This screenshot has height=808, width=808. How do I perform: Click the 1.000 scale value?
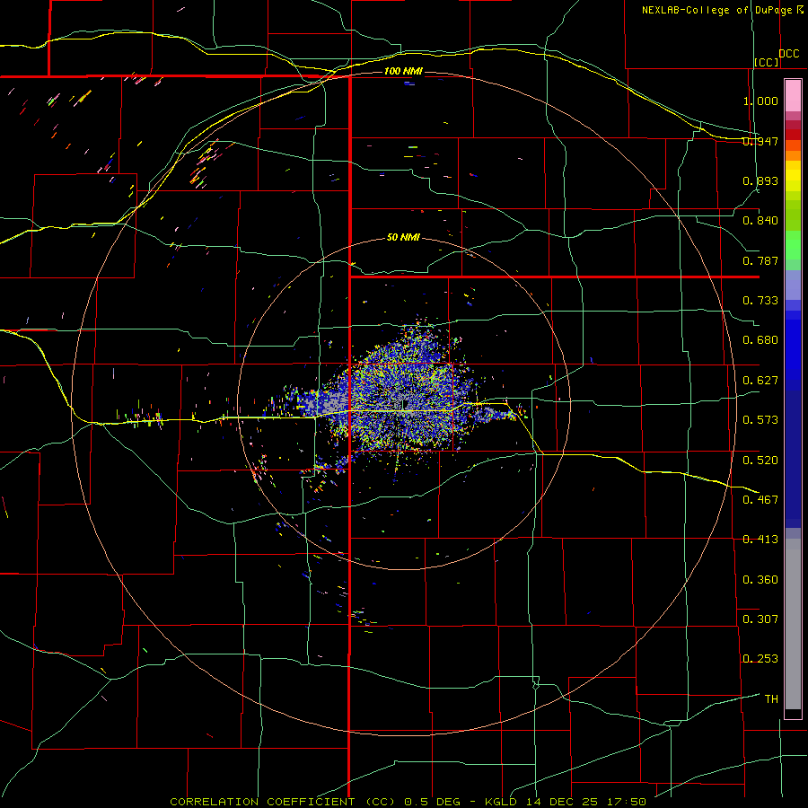(760, 101)
